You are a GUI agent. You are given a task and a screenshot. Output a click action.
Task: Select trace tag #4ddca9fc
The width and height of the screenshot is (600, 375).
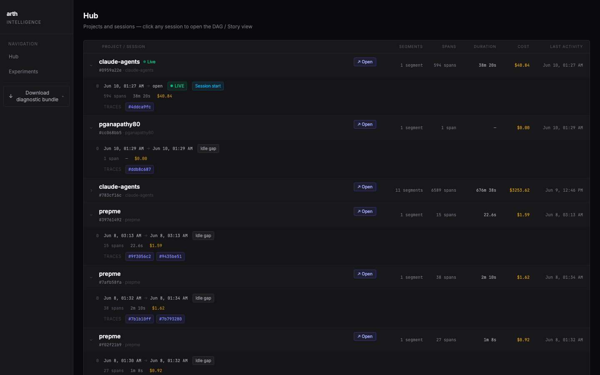tap(140, 107)
